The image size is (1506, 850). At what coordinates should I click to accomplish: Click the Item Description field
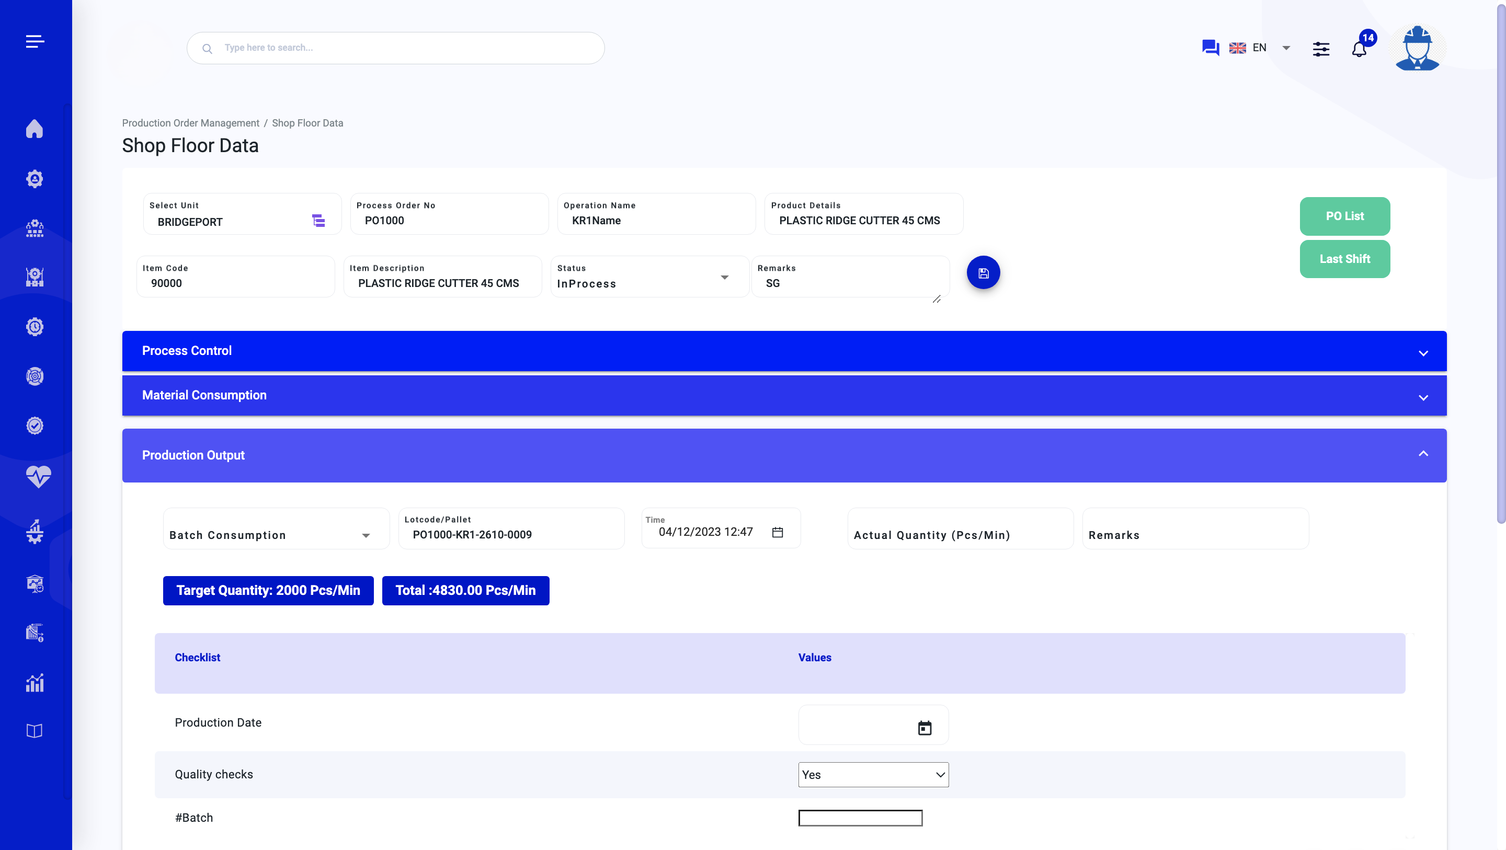[x=442, y=277]
